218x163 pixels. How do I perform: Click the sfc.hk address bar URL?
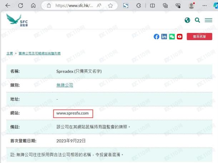(74, 6)
